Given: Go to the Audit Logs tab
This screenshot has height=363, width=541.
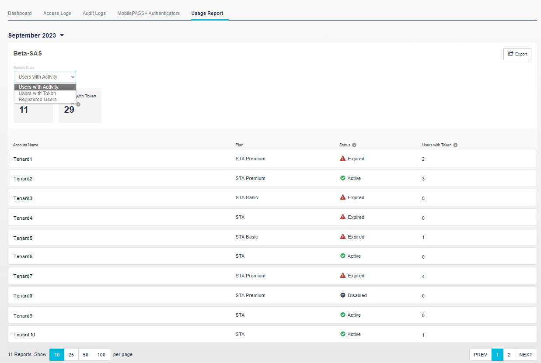Looking at the screenshot, I should tap(94, 13).
